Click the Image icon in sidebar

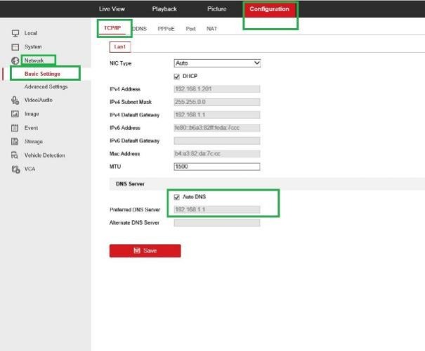click(x=15, y=114)
